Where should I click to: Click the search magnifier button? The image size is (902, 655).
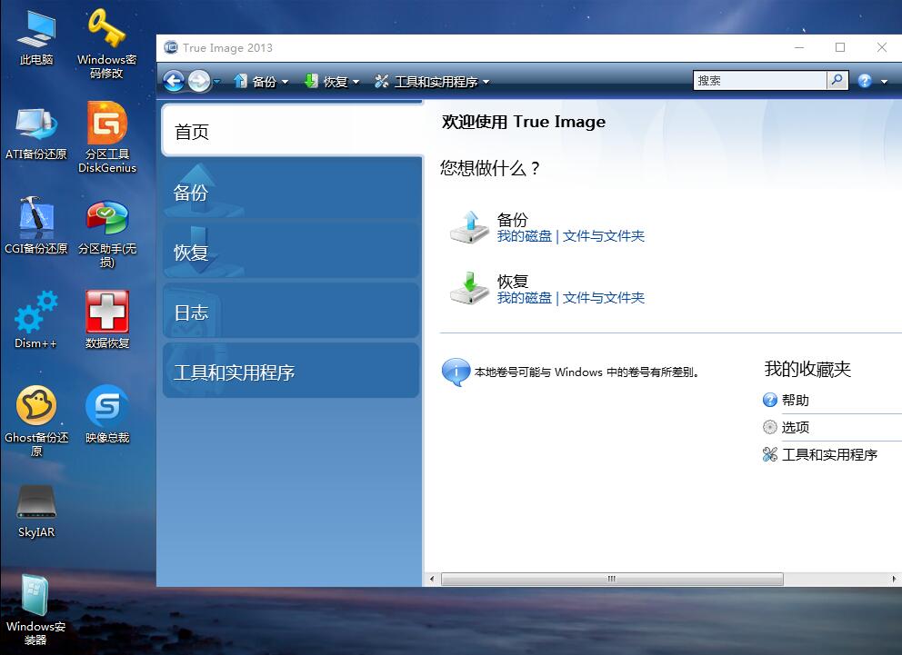pos(837,80)
